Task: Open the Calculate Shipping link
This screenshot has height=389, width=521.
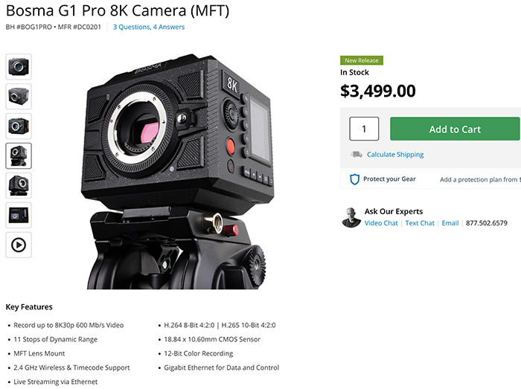Action: 395,155
